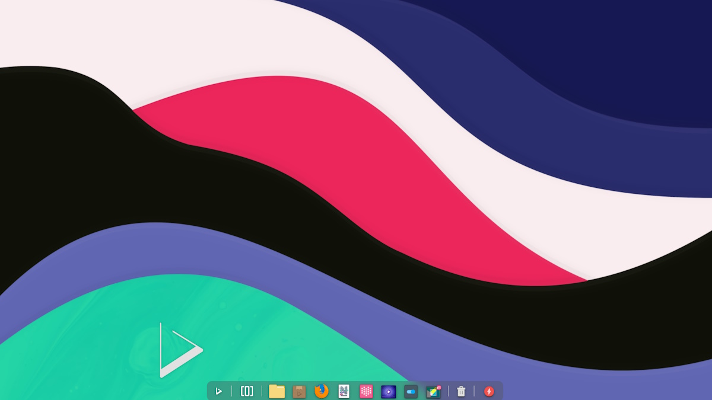This screenshot has height=400, width=712.
Task: Launch the brown package software store icon
Action: tap(300, 391)
